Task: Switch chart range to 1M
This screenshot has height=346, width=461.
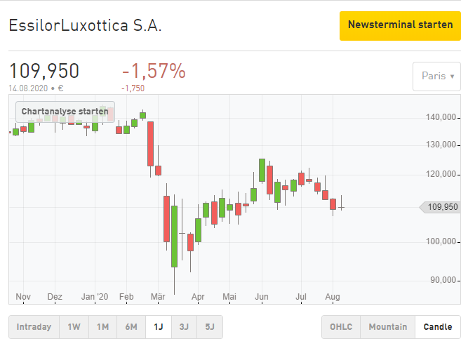Action: (x=102, y=326)
